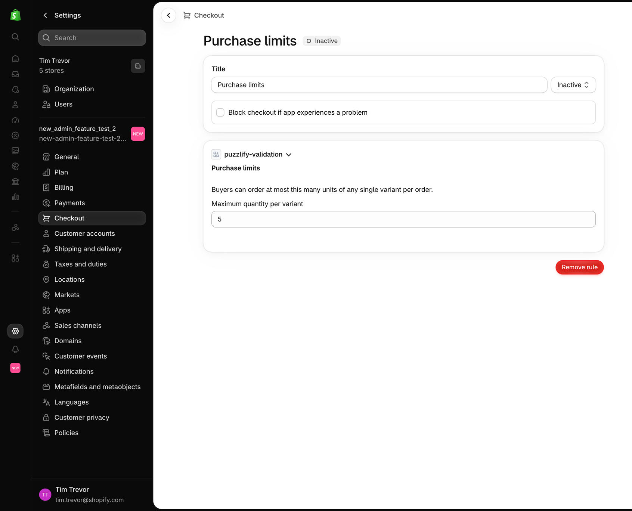Viewport: 632px width, 511px height.
Task: Click the Settings search field
Action: pos(92,38)
